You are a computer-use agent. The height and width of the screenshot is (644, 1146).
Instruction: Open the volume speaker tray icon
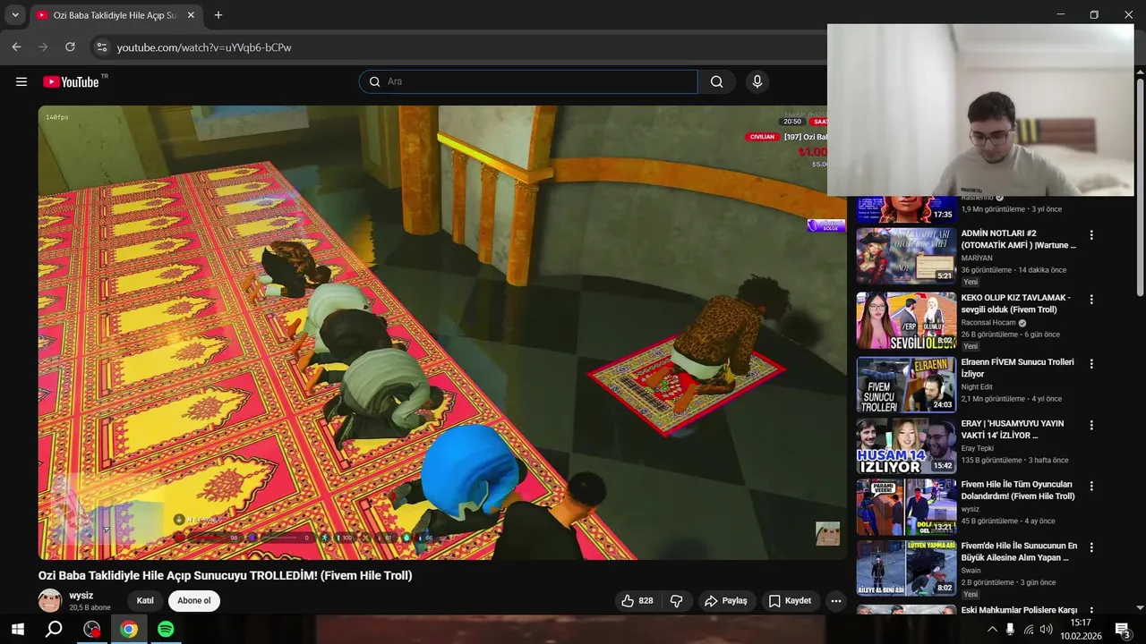tap(1046, 630)
